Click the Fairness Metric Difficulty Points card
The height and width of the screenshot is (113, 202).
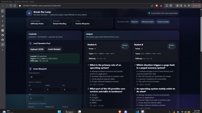pos(39,22)
